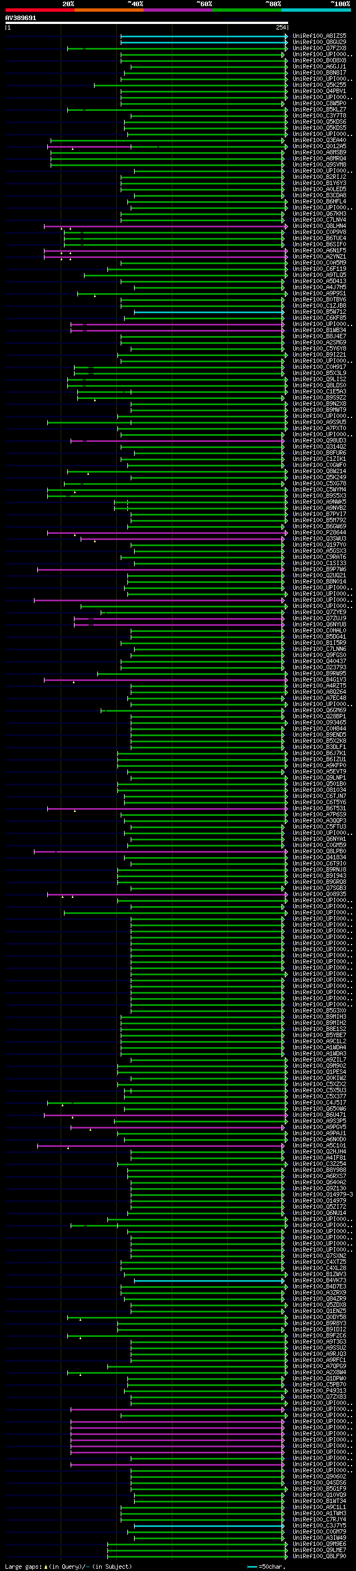The width and height of the screenshot is (356, 1571).
Task: Select the UniRef100_P49313 label
Action: (x=319, y=1391)
